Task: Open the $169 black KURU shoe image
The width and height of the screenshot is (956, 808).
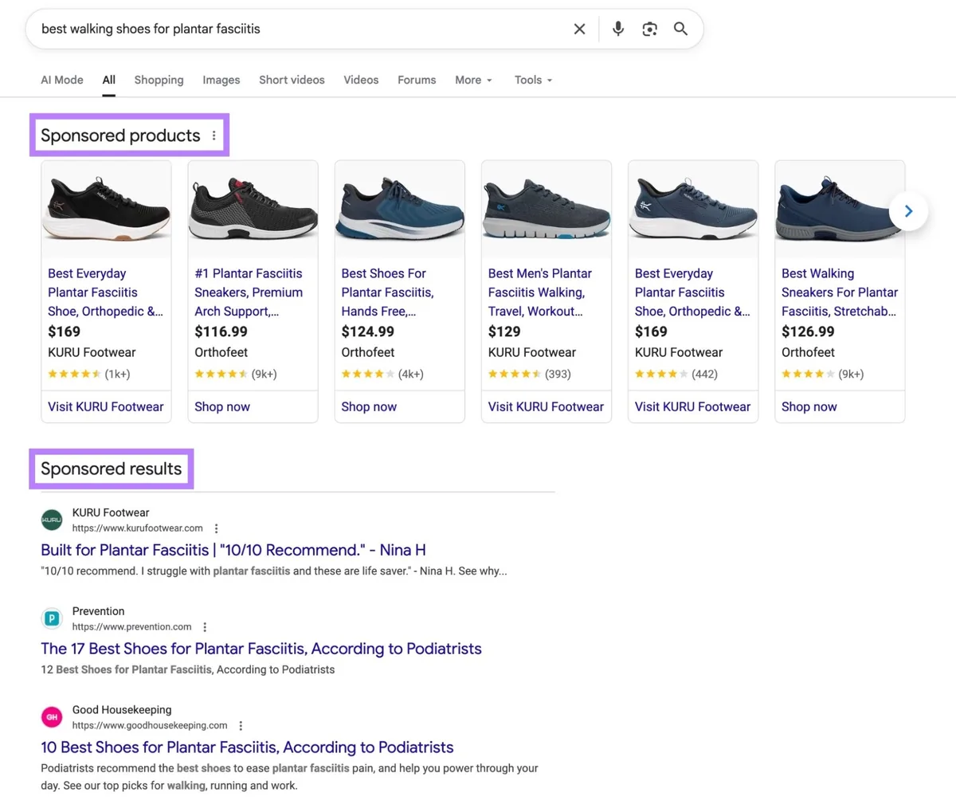Action: (106, 210)
